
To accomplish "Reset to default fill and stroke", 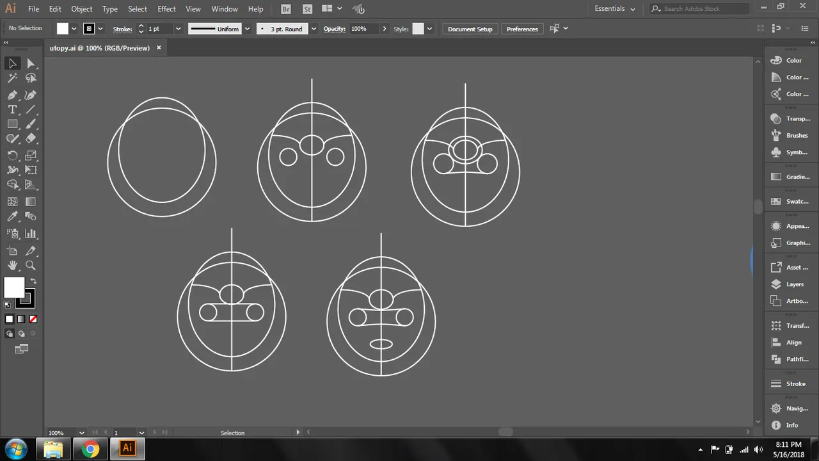I will pyautogui.click(x=7, y=305).
